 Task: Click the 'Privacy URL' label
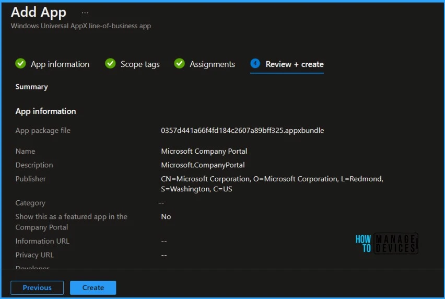point(34,255)
